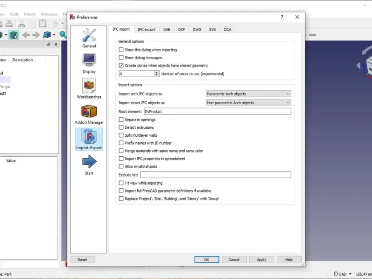Screen dimensions: 372x279
Task: Open the General preferences section
Action: 89,38
